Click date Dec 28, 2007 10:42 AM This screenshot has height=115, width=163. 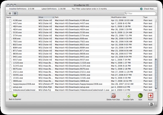pyautogui.click(x=122, y=84)
